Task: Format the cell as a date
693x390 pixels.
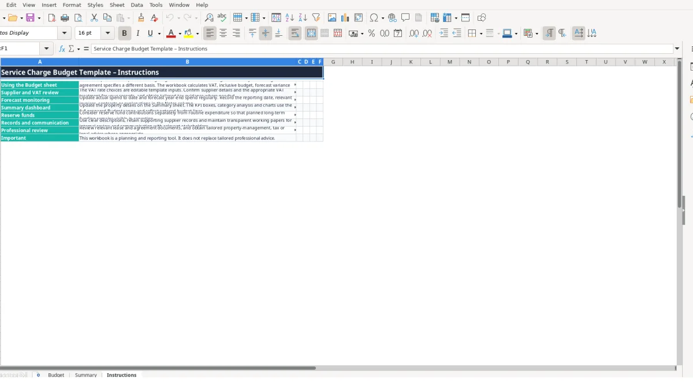Action: [398, 34]
